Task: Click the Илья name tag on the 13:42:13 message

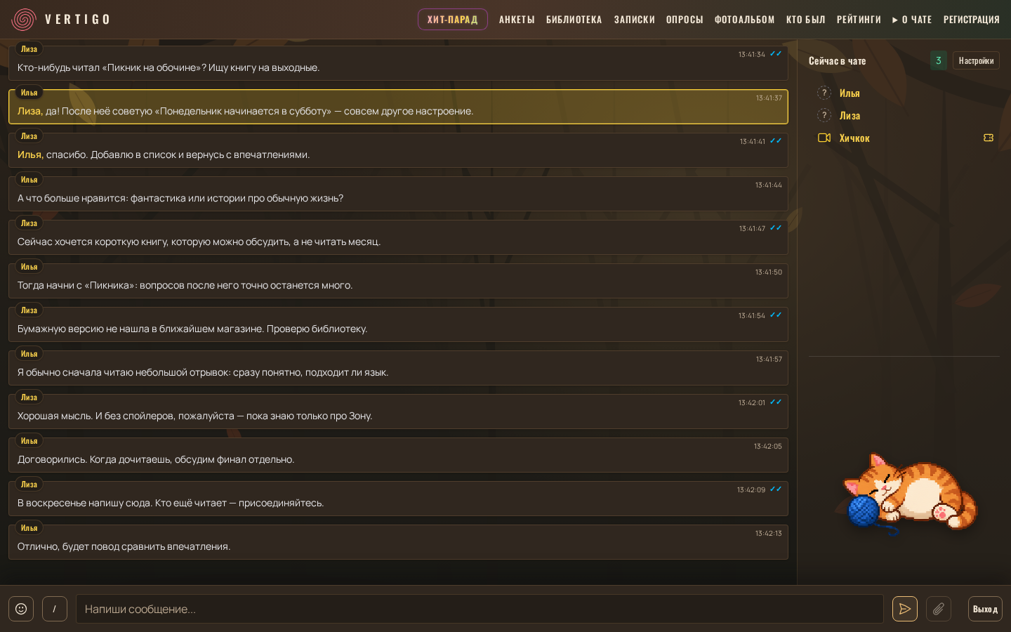Action: click(x=29, y=528)
